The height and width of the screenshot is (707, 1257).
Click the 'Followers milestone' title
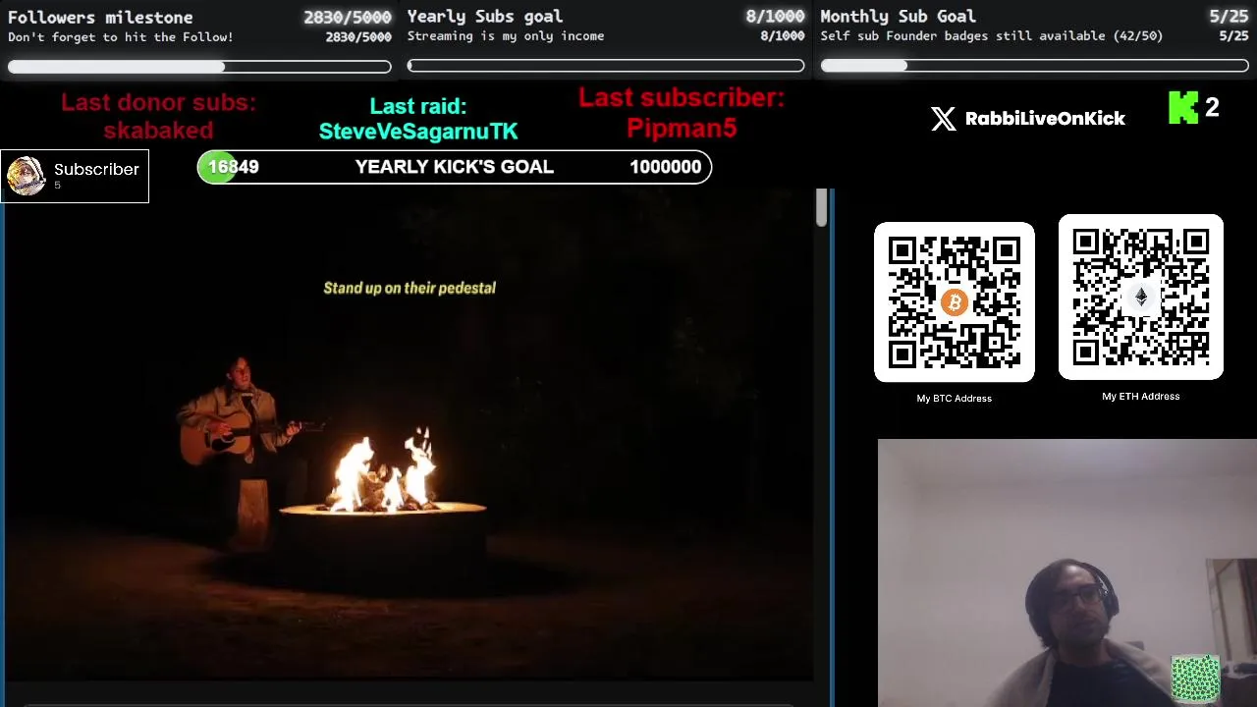tap(100, 17)
